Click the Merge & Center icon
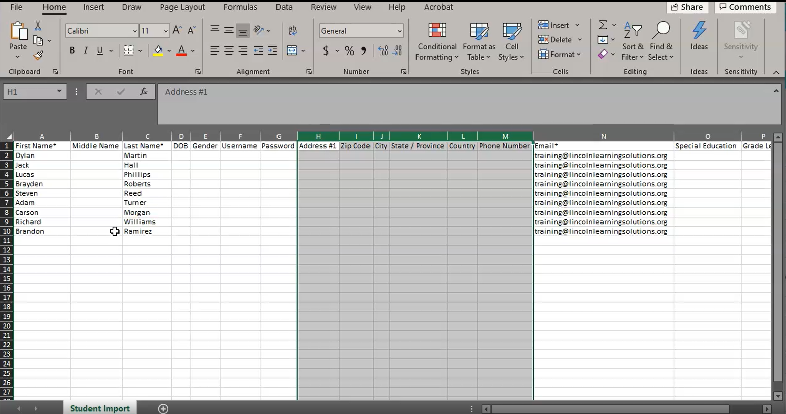The width and height of the screenshot is (786, 414). click(x=292, y=50)
